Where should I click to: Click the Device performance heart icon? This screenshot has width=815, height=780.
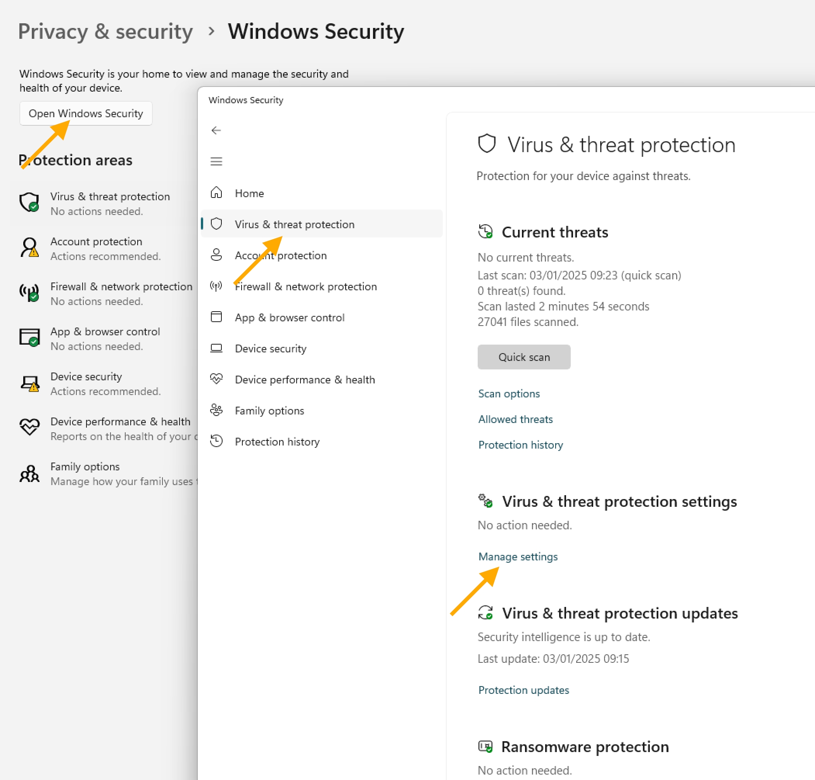pos(216,379)
